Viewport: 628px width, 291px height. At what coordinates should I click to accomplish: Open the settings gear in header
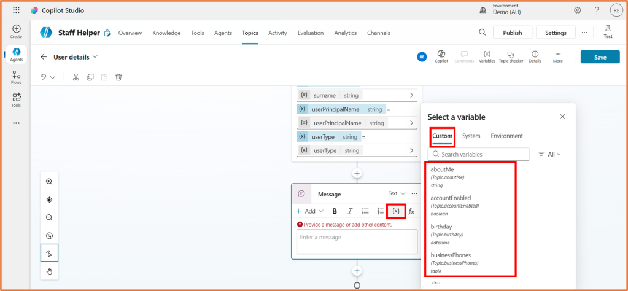[x=577, y=10]
